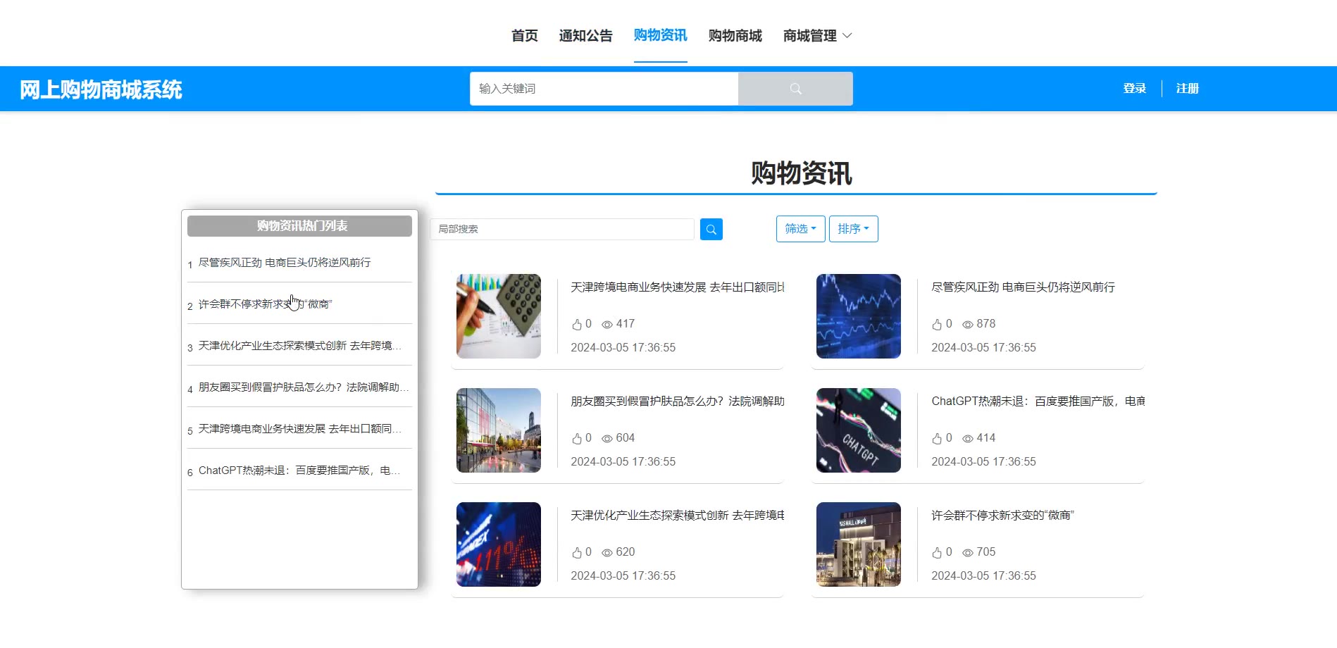Open the red percent ticker thumbnail

(499, 544)
